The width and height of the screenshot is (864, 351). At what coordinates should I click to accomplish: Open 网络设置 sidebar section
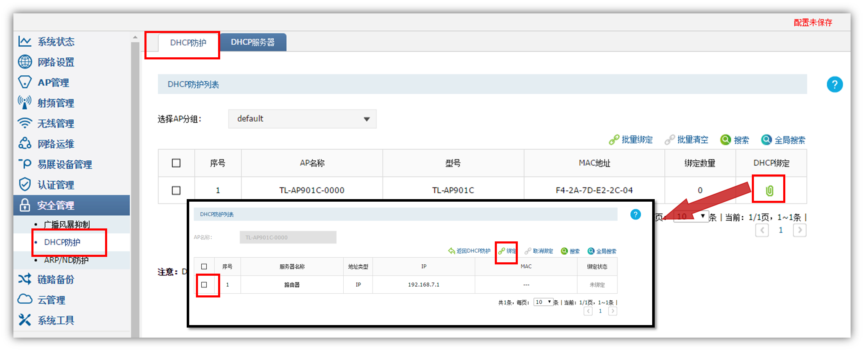(x=46, y=62)
